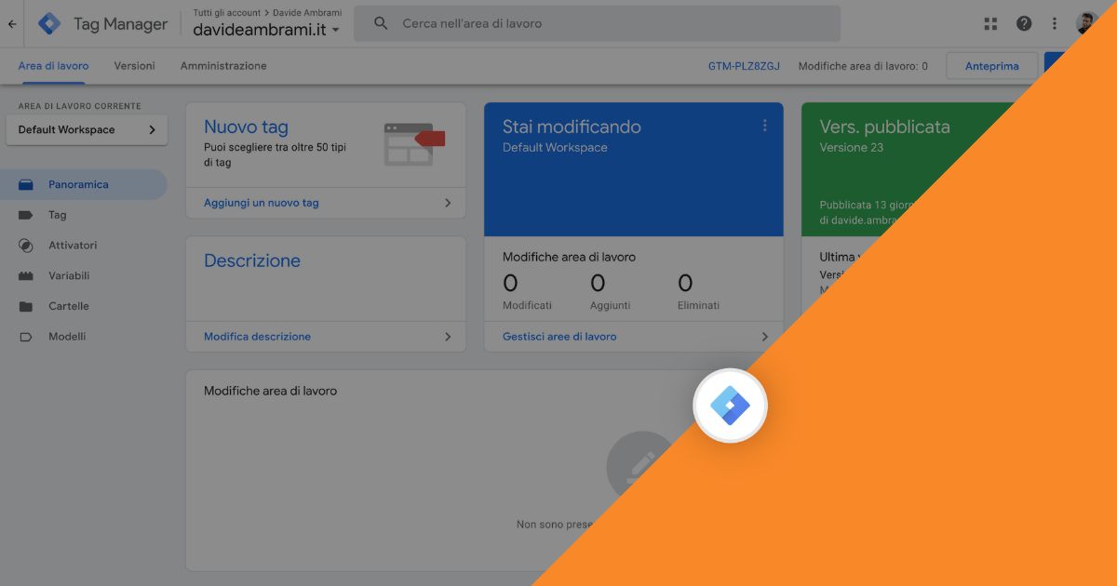Click the Cartelle folder icon
Image resolution: width=1117 pixels, height=586 pixels.
26,306
